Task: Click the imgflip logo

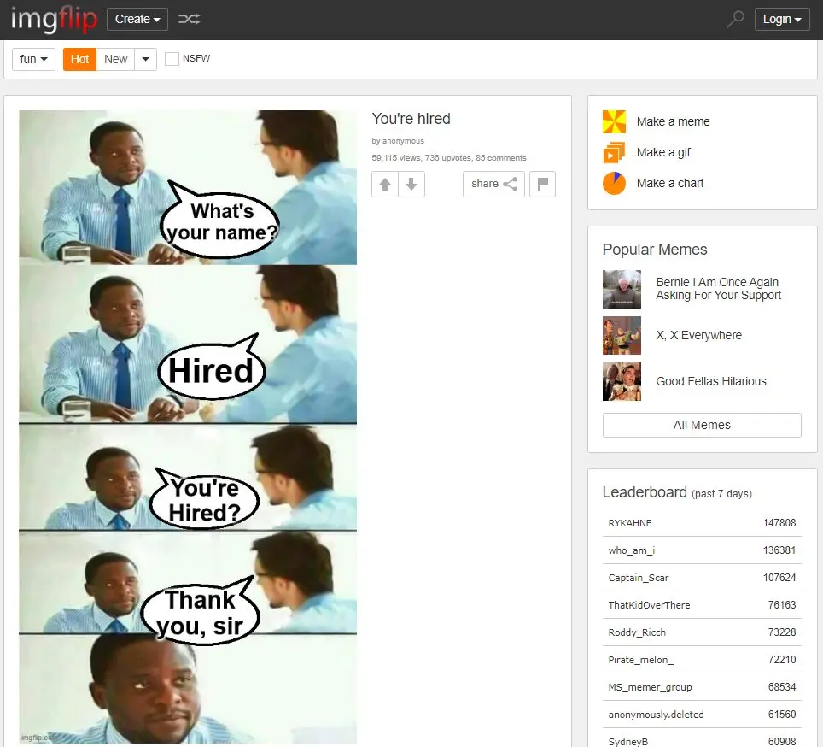Action: [x=54, y=19]
